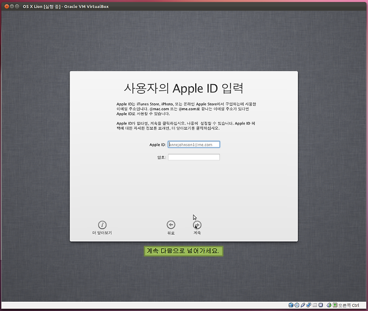Viewport: 368px width, 311px height.
Task: Maximize the VirtualBox window
Action: pos(17,6)
